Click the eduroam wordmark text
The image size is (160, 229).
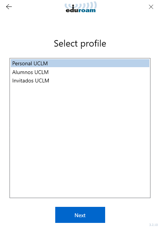pyautogui.click(x=81, y=10)
